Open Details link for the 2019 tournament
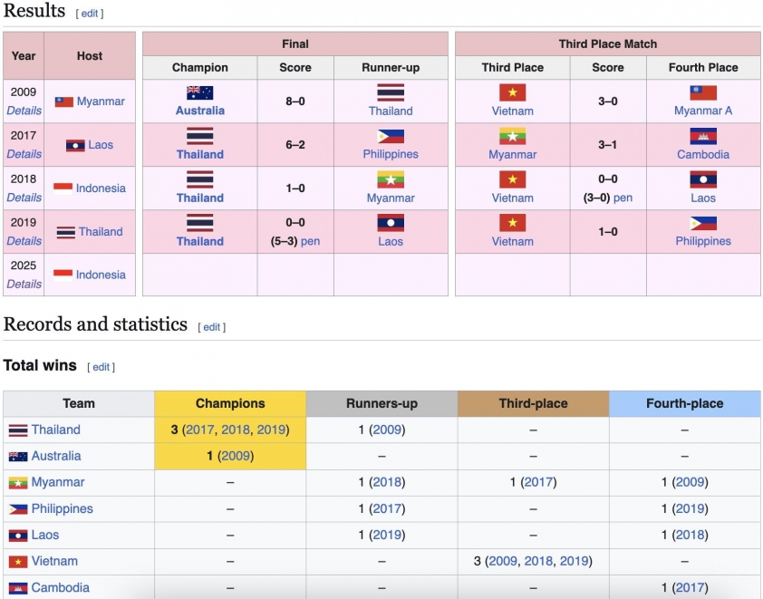Image resolution: width=763 pixels, height=599 pixels. point(24,241)
